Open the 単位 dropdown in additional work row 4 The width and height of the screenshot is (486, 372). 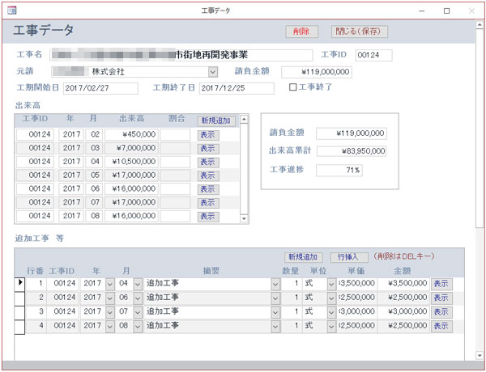(x=331, y=325)
